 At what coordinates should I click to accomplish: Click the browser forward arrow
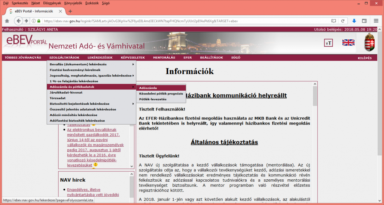26,21
